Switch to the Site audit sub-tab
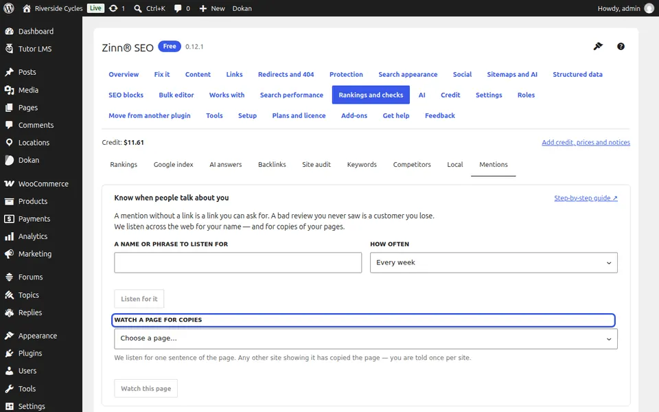Viewport: 659px width, 412px height. (x=316, y=164)
